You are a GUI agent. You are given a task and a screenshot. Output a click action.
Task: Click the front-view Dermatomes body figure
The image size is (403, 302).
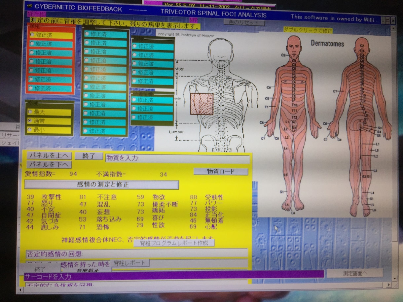(x=293, y=124)
